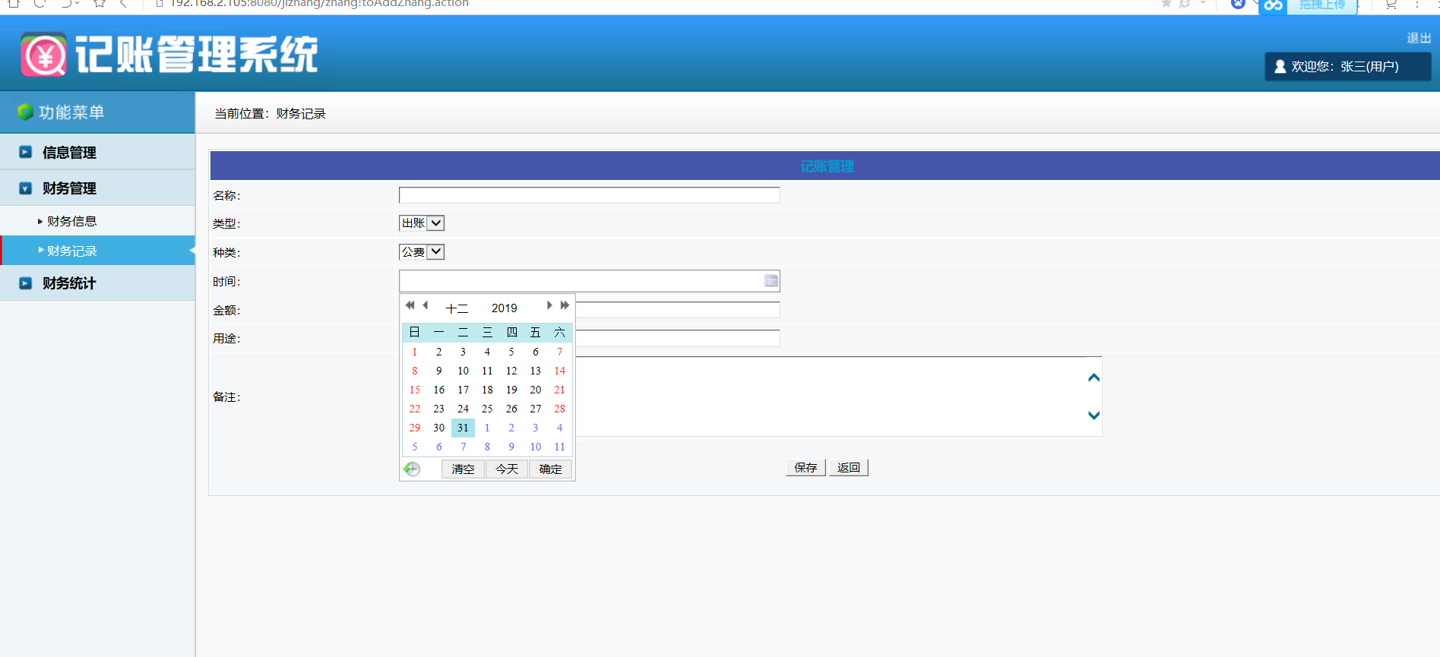Expand the 财务统计 menu section
The width and height of the screenshot is (1440, 657).
(x=69, y=283)
